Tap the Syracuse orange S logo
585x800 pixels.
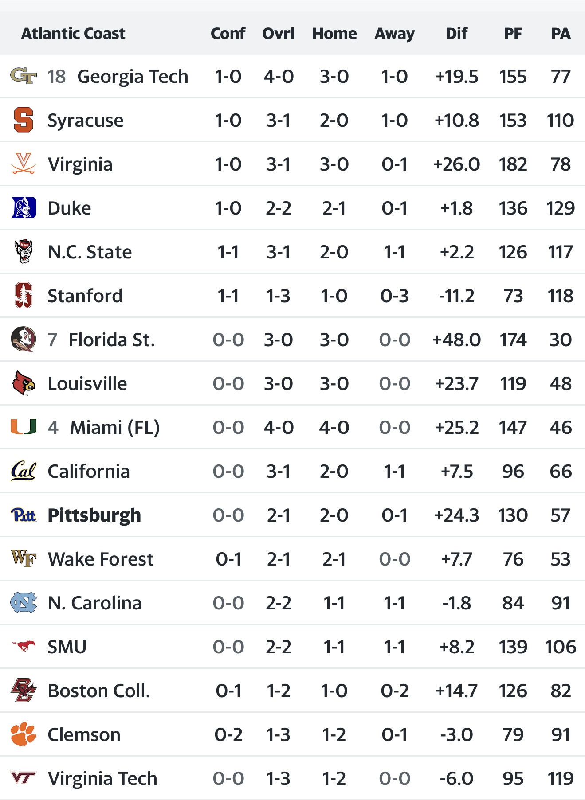[x=24, y=120]
